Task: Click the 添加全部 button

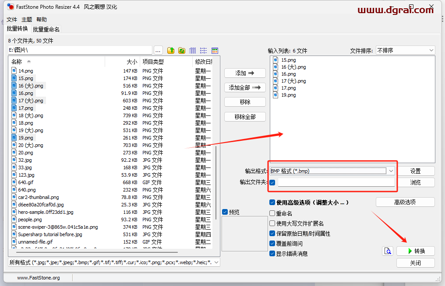Action: 245,87
